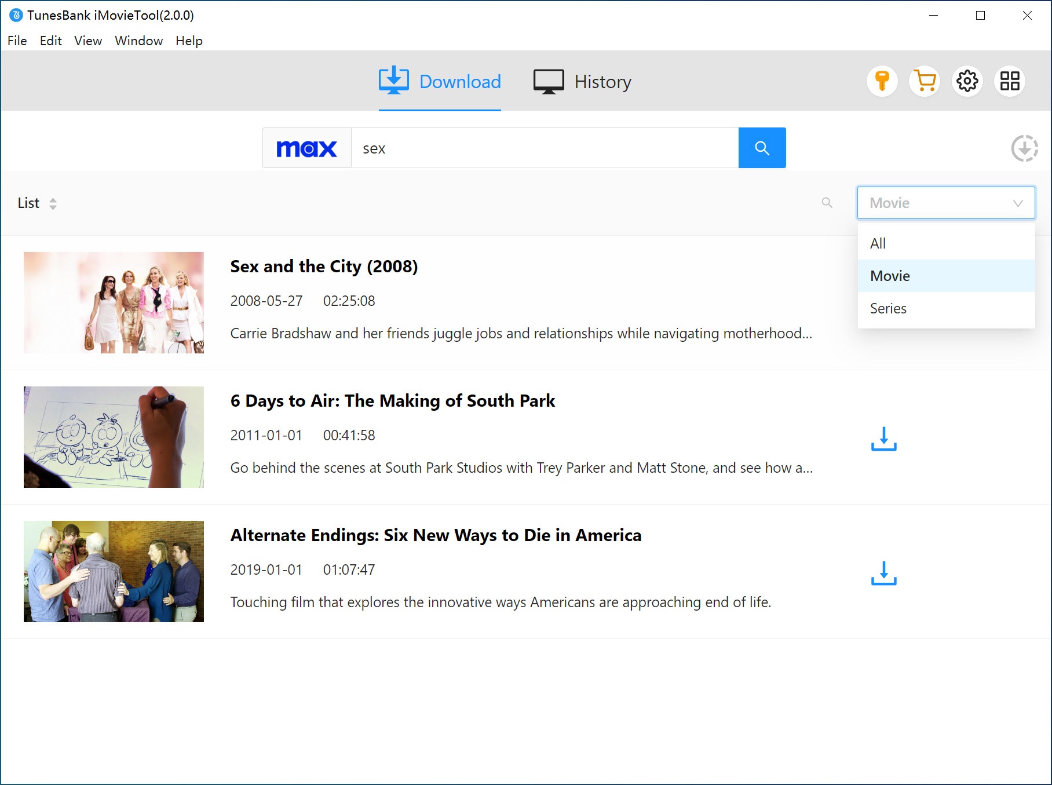Maximize the TunesBank window

tap(980, 16)
